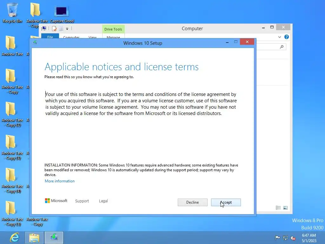Click New folder icon in quick access toolbar
This screenshot has height=244, width=325.
tap(61, 28)
